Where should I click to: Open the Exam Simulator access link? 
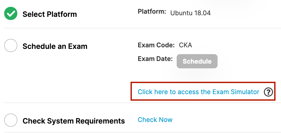tap(198, 92)
